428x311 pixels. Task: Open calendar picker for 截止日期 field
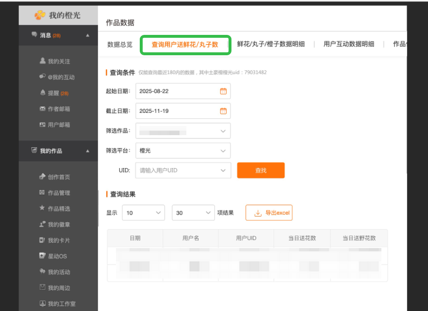click(x=223, y=111)
